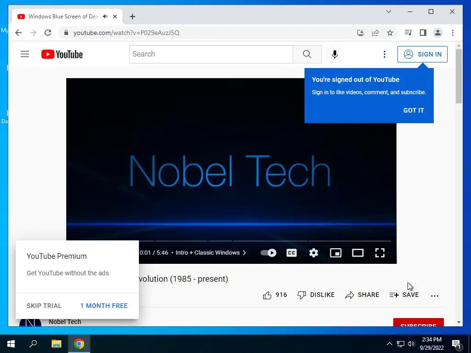Click the DISLIKE button

tap(316, 295)
